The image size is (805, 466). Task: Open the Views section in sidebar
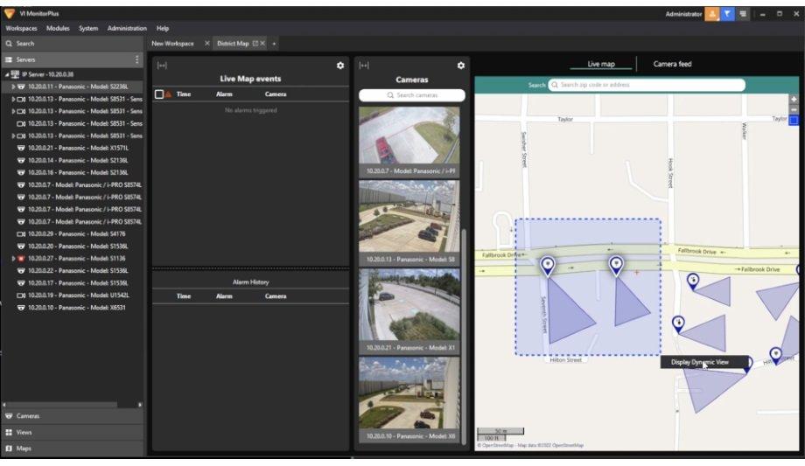pyautogui.click(x=24, y=432)
